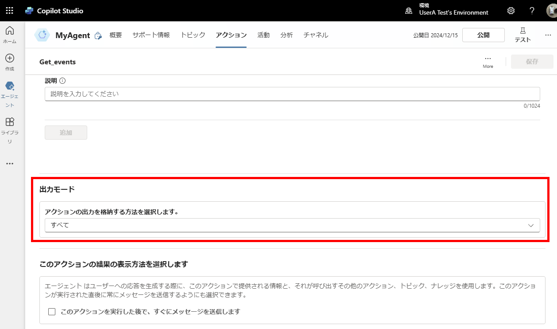This screenshot has height=329, width=557.
Task: Open the ライブラリ sidebar icon
Action: (10, 122)
